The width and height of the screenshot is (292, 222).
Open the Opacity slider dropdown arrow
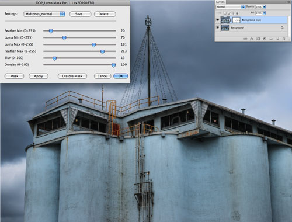[x=264, y=7]
